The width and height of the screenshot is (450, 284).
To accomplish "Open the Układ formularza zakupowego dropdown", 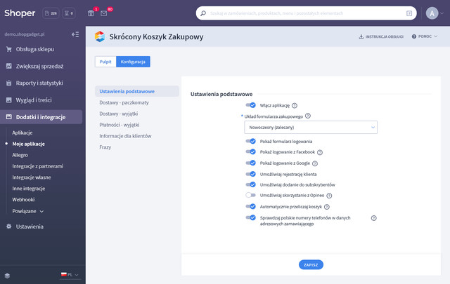I will click(x=311, y=127).
